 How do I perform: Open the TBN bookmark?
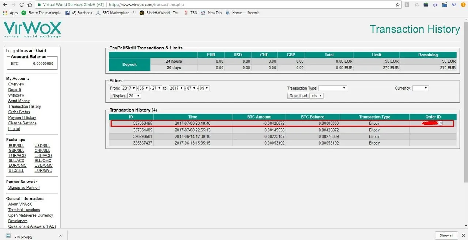(190, 13)
